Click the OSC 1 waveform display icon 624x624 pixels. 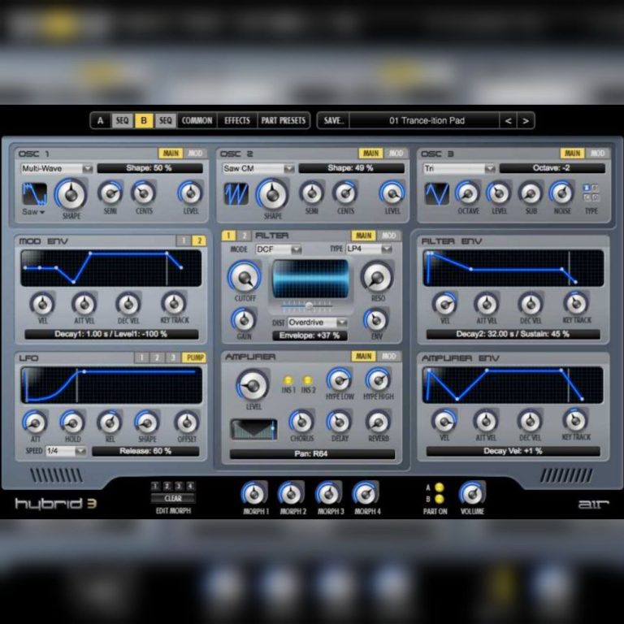point(34,194)
